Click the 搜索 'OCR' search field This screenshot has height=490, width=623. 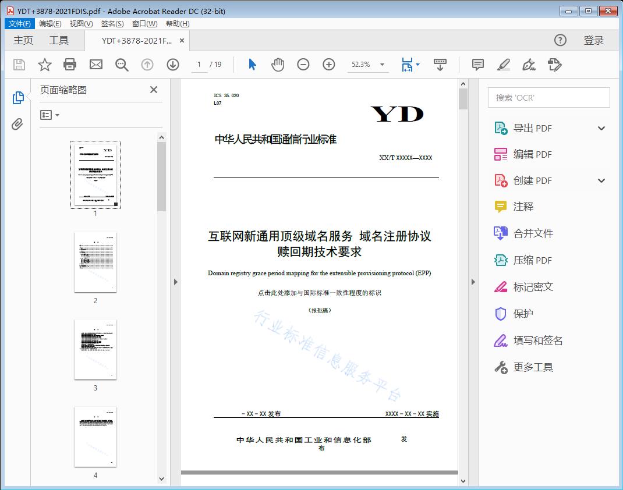[x=548, y=97]
